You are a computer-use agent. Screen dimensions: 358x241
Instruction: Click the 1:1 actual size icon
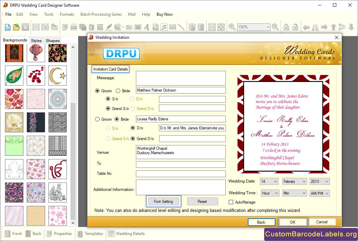point(212,27)
